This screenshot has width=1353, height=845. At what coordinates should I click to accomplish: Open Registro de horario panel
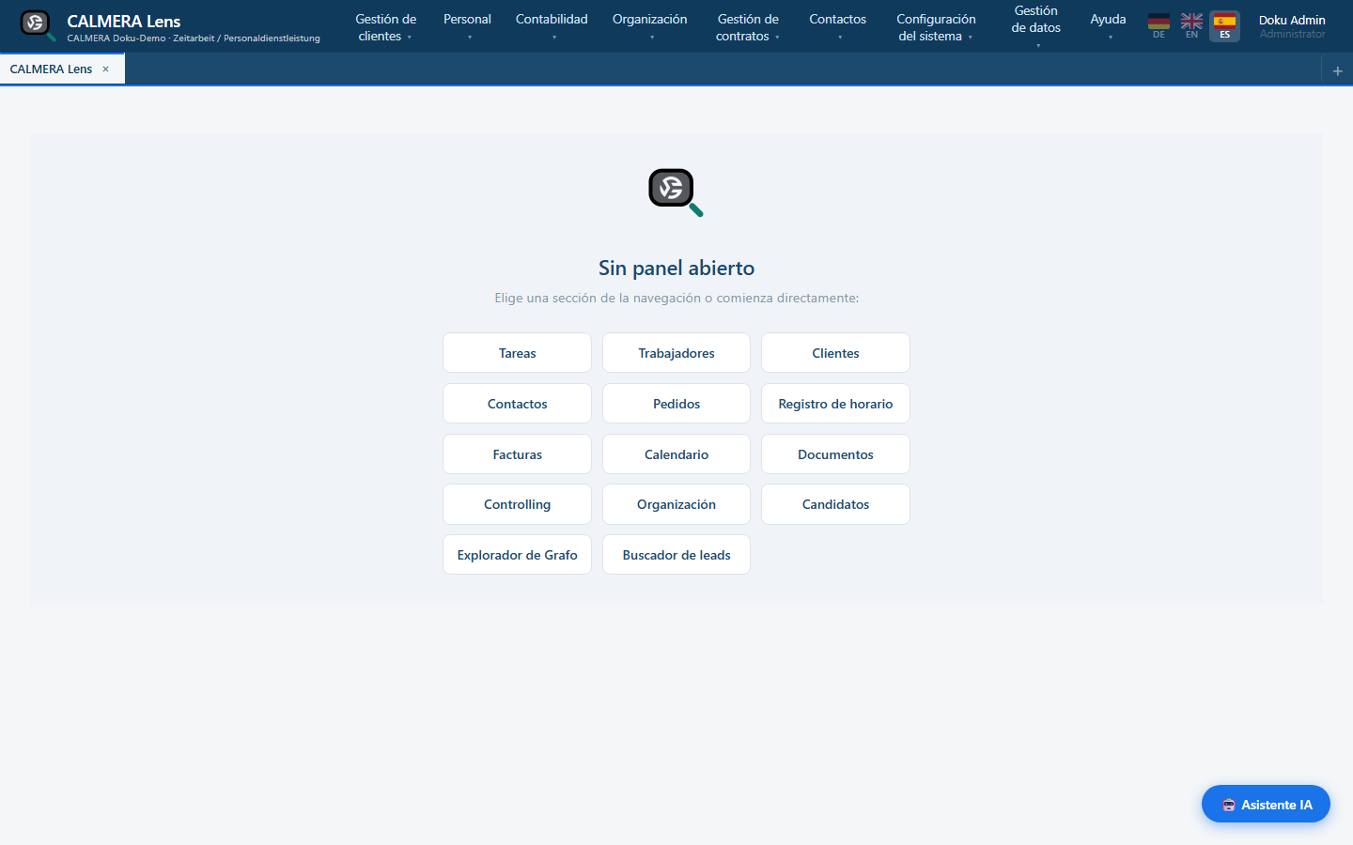pyautogui.click(x=835, y=404)
